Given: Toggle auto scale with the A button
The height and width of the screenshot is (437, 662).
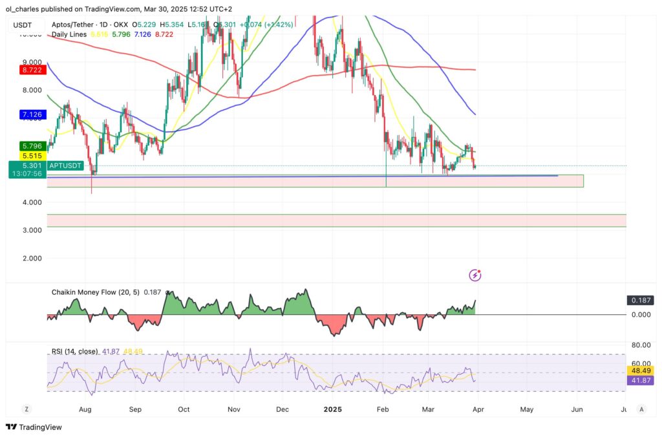Looking at the screenshot, I should [x=640, y=409].
